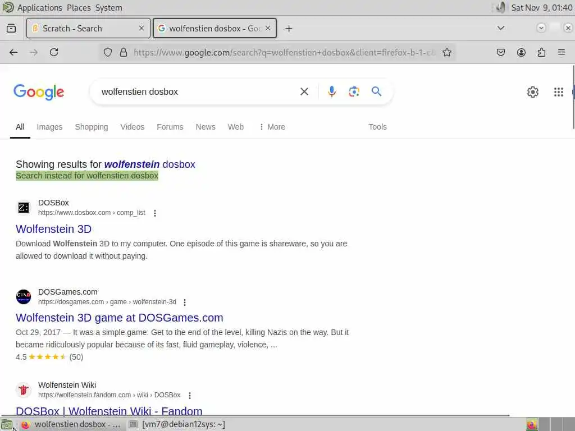The height and width of the screenshot is (431, 575).
Task: Select the Shopping results tab
Action: point(92,127)
